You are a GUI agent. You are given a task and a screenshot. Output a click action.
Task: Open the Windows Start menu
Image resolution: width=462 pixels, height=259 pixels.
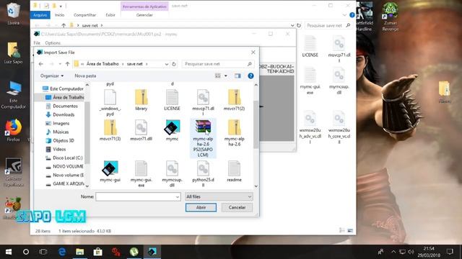(9, 252)
